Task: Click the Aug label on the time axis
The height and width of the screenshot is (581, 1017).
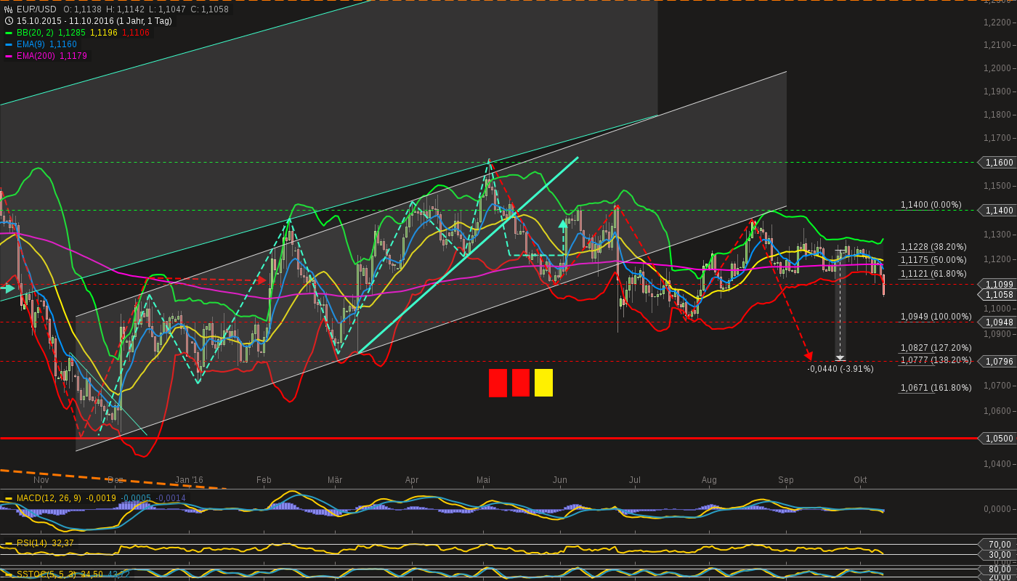Action: tap(709, 480)
